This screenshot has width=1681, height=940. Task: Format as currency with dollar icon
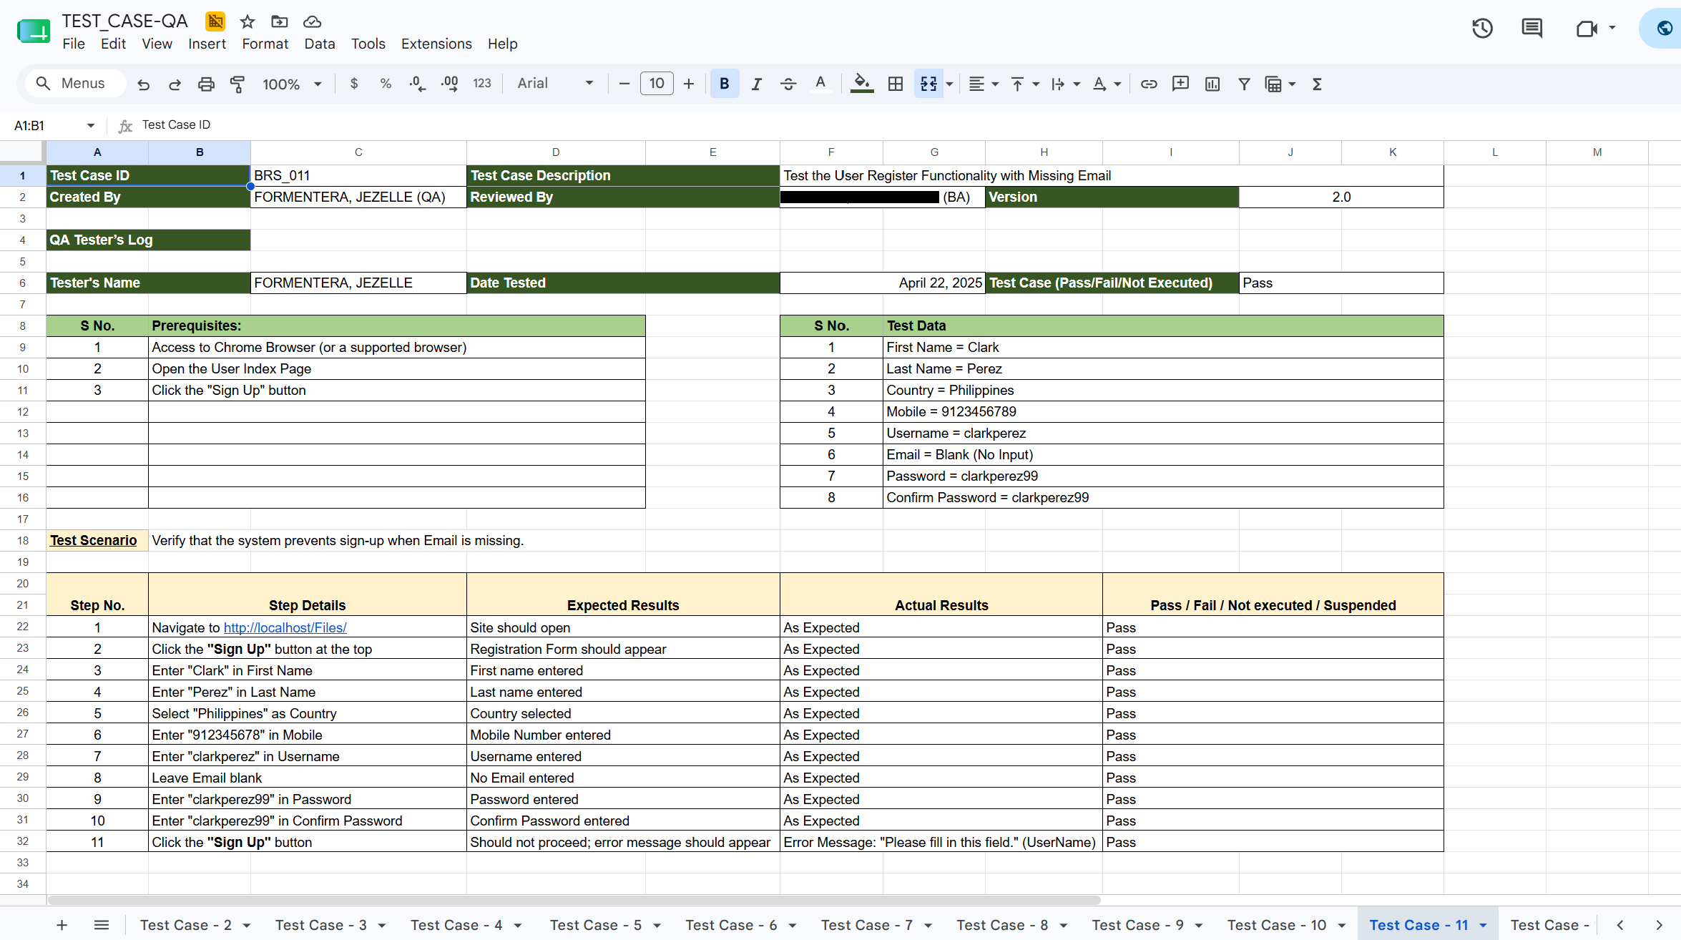click(354, 84)
